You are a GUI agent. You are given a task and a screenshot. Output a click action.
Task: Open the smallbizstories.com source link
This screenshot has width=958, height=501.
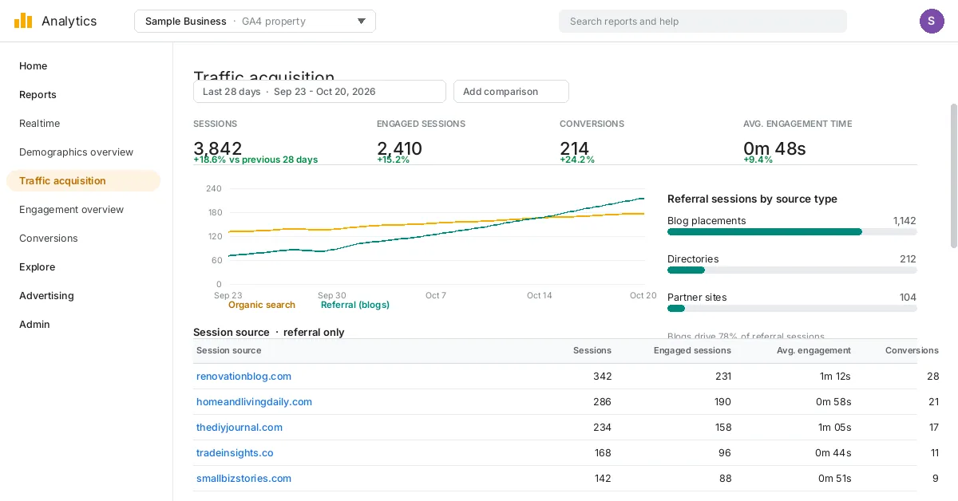pos(243,479)
